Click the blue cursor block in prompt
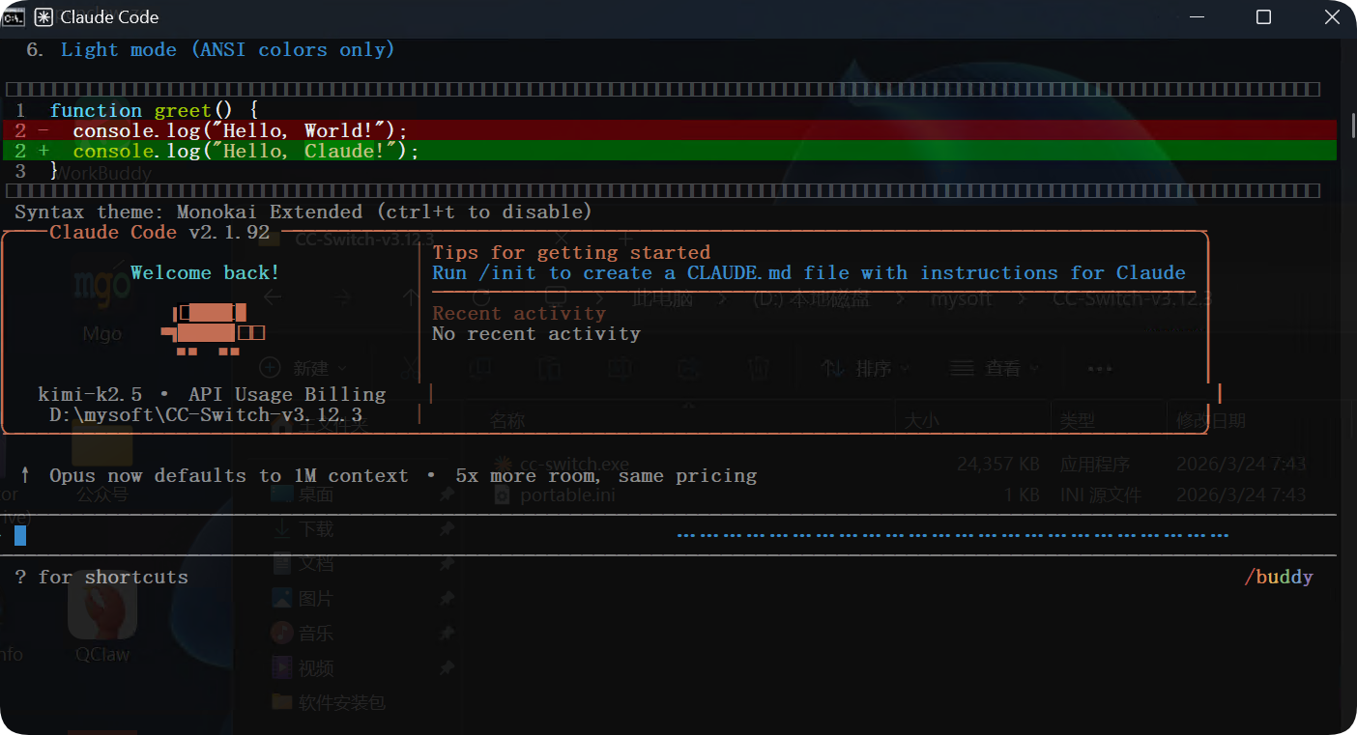The height and width of the screenshot is (735, 1357). click(x=20, y=535)
